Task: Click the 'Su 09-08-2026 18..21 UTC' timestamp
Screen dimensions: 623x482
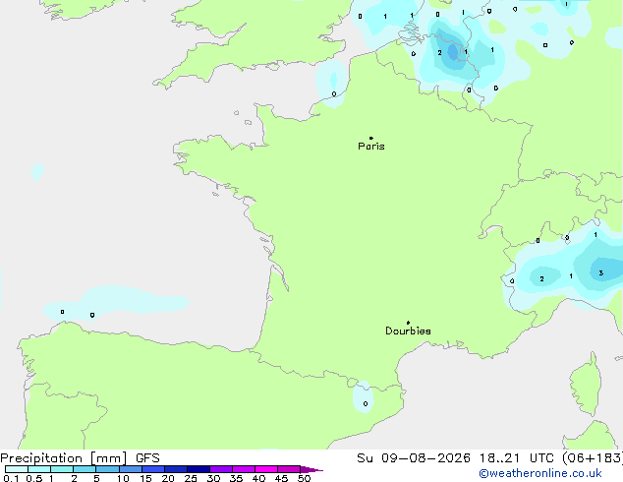Action: click(x=455, y=458)
